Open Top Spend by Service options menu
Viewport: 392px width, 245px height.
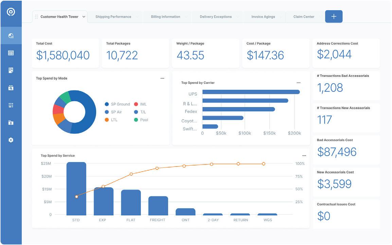(304, 156)
